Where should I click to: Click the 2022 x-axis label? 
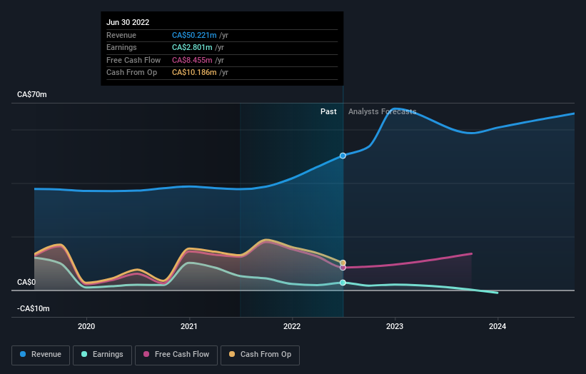pyautogui.click(x=292, y=326)
